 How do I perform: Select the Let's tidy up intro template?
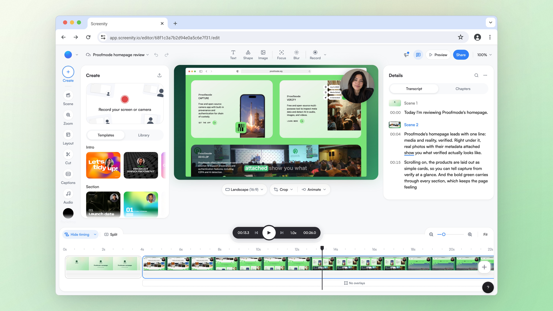[x=103, y=165]
